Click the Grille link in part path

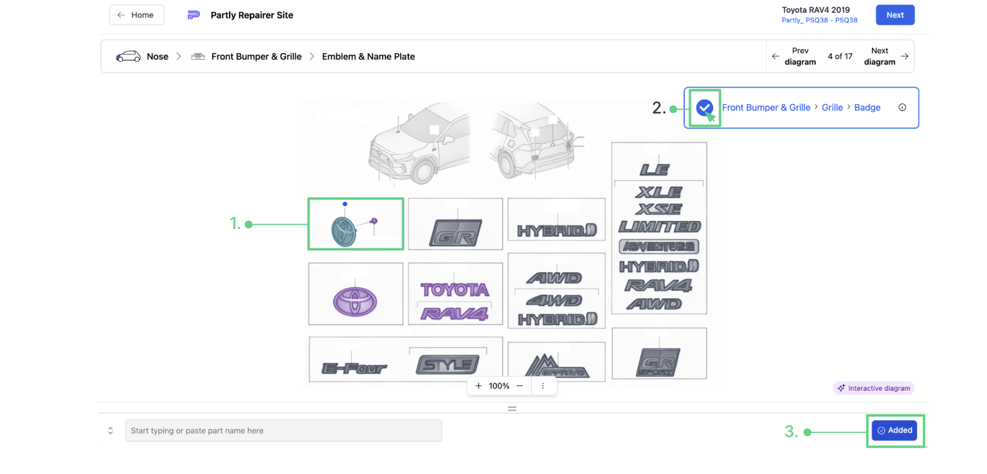832,107
